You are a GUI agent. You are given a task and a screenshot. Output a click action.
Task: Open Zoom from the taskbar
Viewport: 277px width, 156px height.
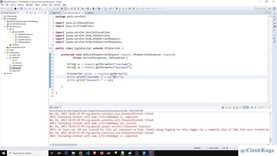pyautogui.click(x=144, y=153)
